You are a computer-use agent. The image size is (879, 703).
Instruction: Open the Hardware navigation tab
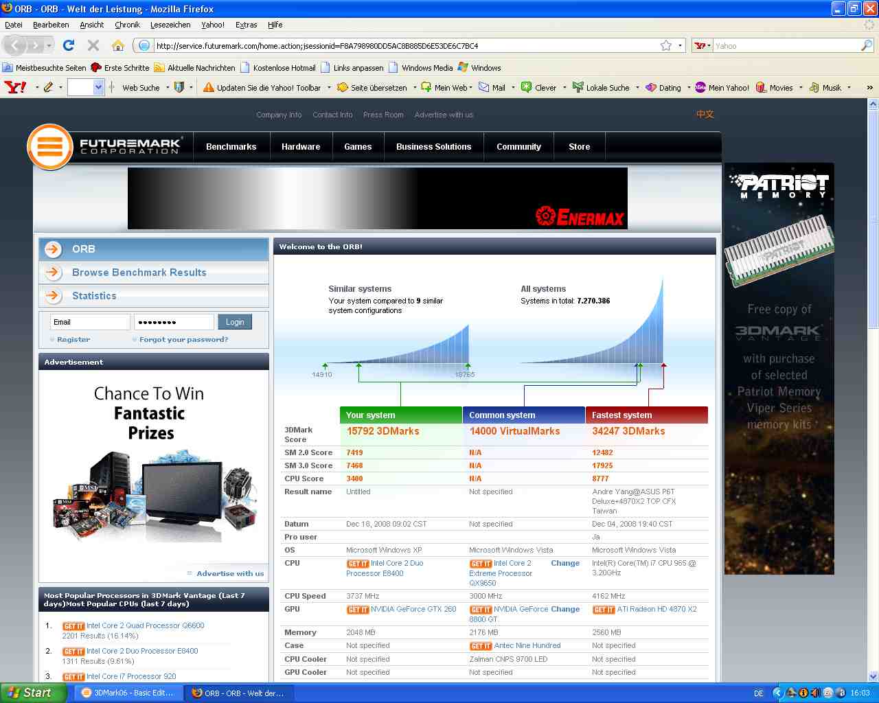301,147
